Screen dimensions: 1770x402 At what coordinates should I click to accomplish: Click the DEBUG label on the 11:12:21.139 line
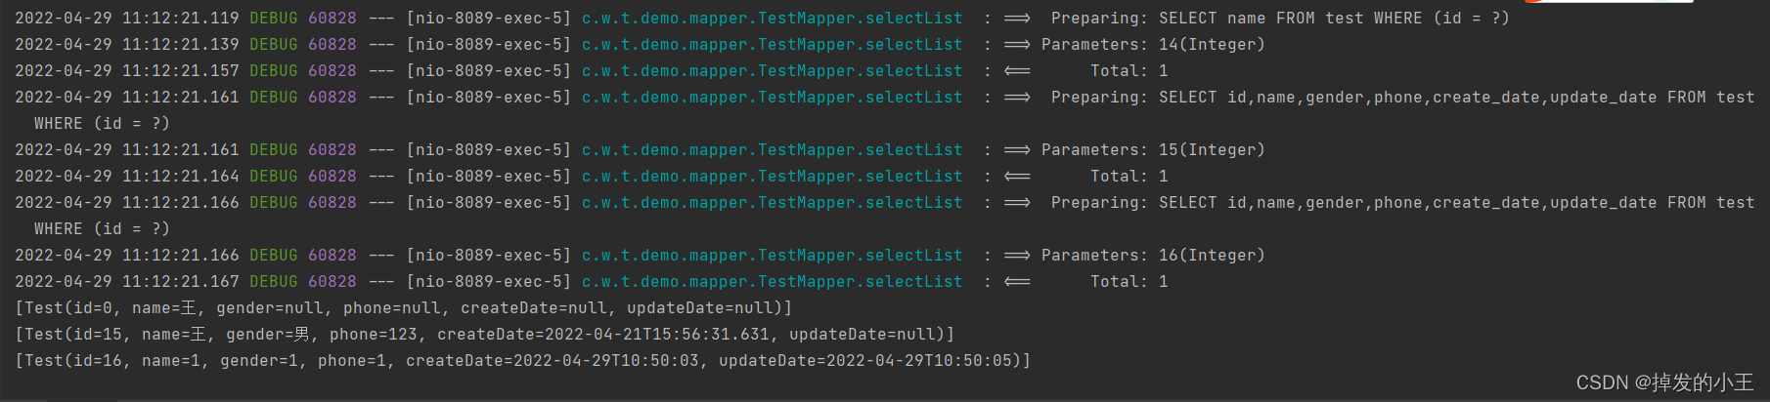pos(273,45)
